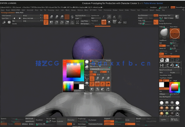Viewport: 185px width, 127px height.
Task: Toggle Zadd in the popup palette
Action: [93, 74]
